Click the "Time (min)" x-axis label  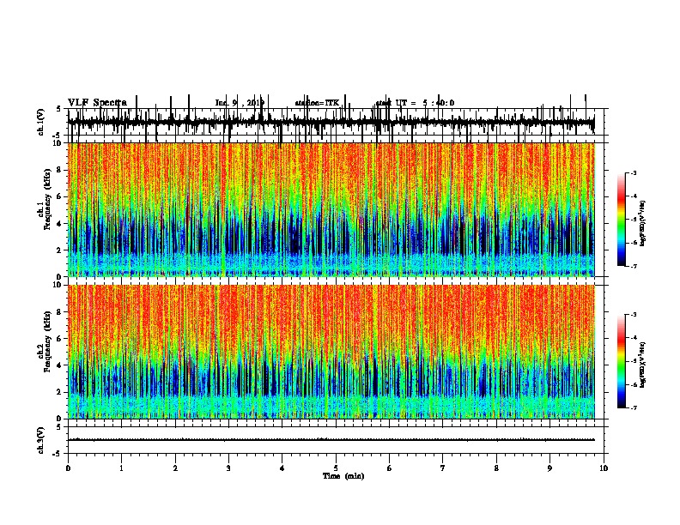click(x=343, y=476)
